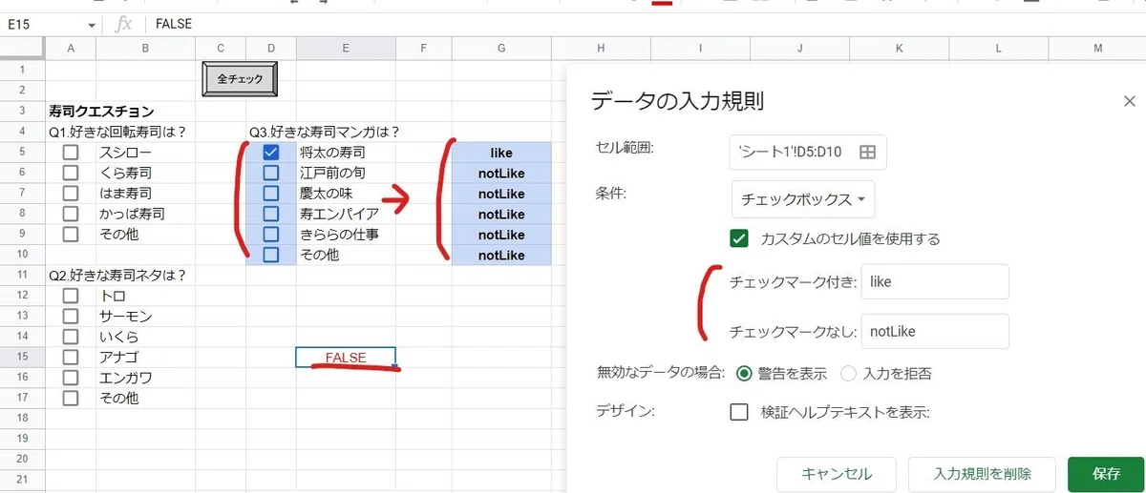Screen dimensions: 1146x493
Task: Check the 寿エンパイア checkbox
Action: 270,214
